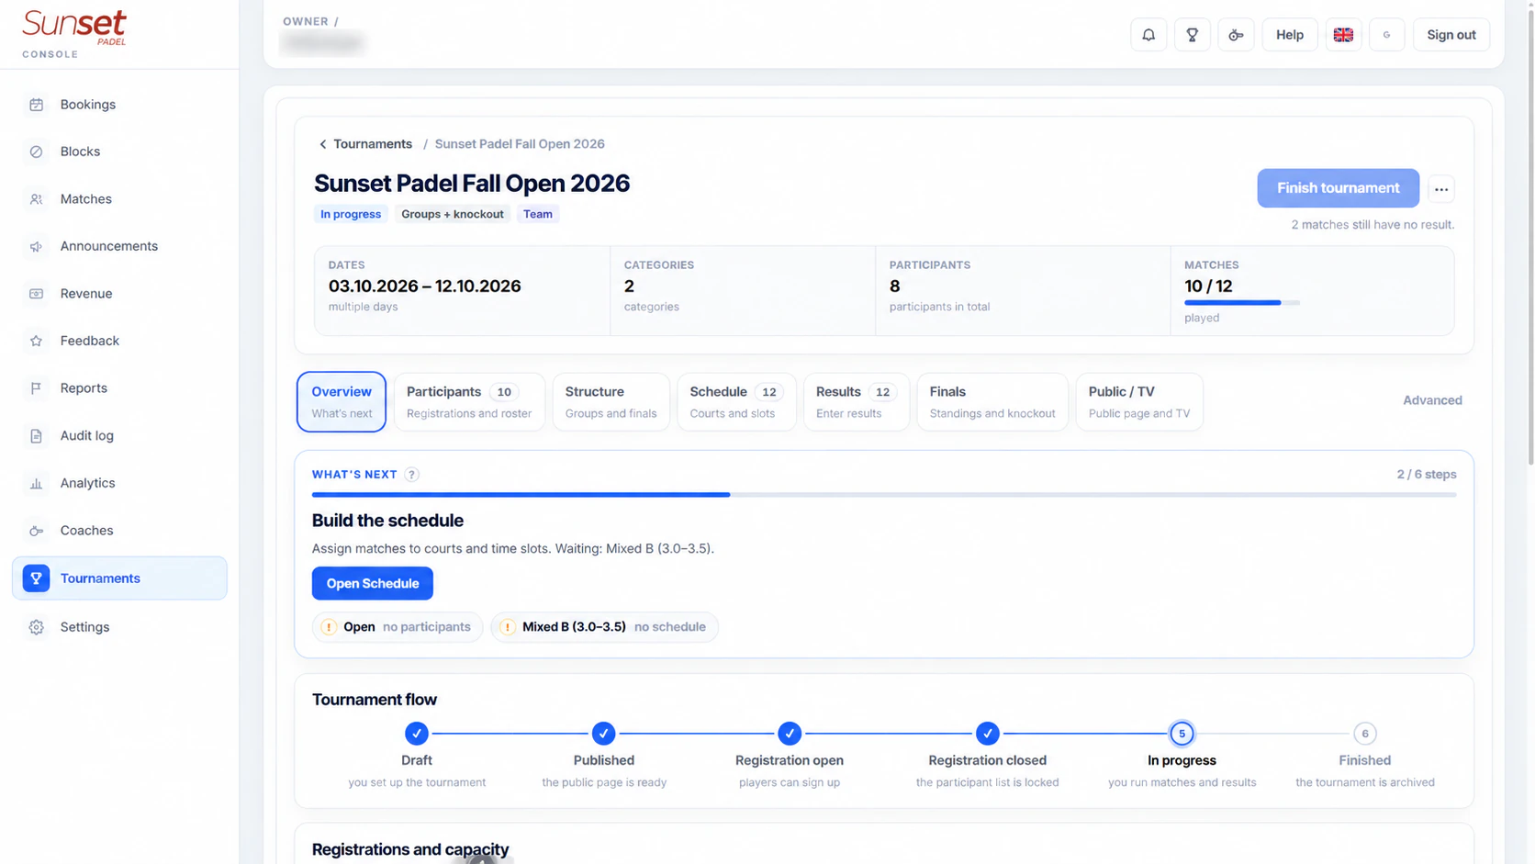The height and width of the screenshot is (864, 1535).
Task: Click the Analytics bar chart icon
Action: point(36,483)
